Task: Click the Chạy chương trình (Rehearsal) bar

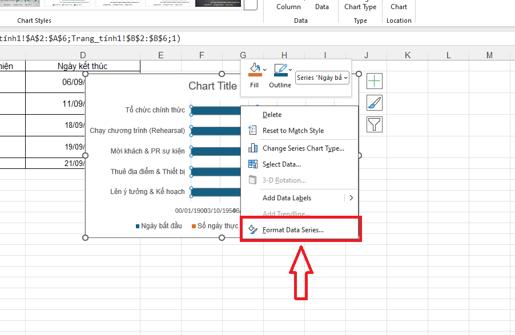Action: [x=216, y=131]
